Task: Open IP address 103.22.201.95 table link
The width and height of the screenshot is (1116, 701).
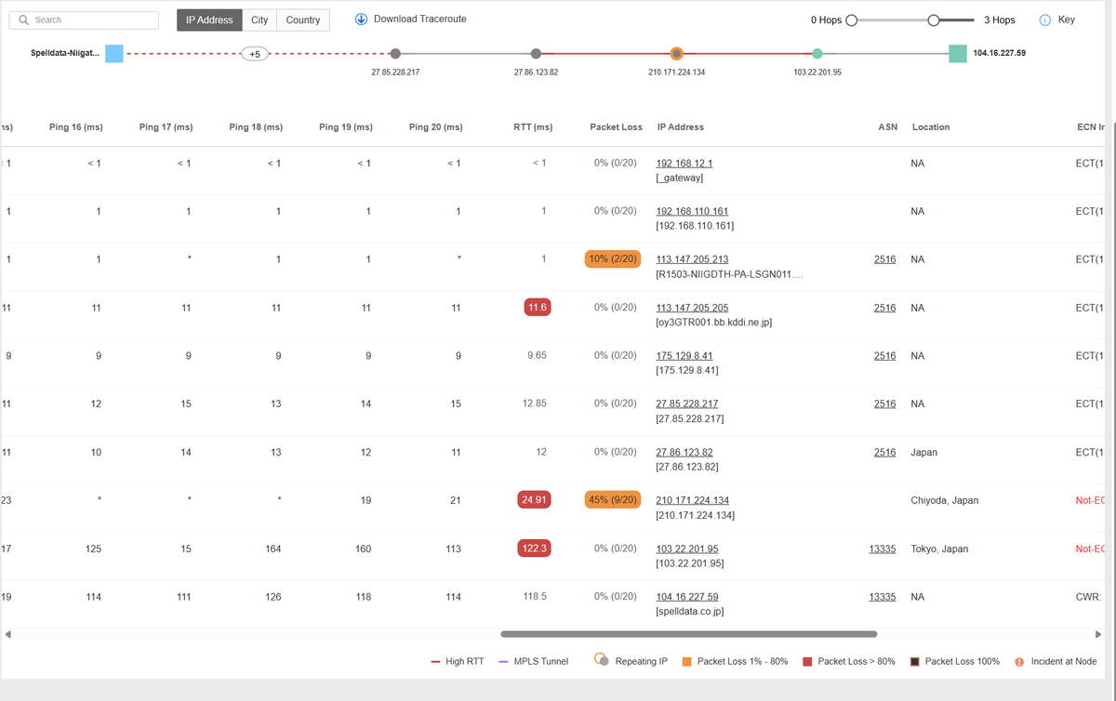Action: point(687,549)
